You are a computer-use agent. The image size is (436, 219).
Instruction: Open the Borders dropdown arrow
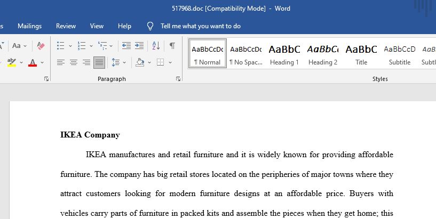(x=170, y=62)
